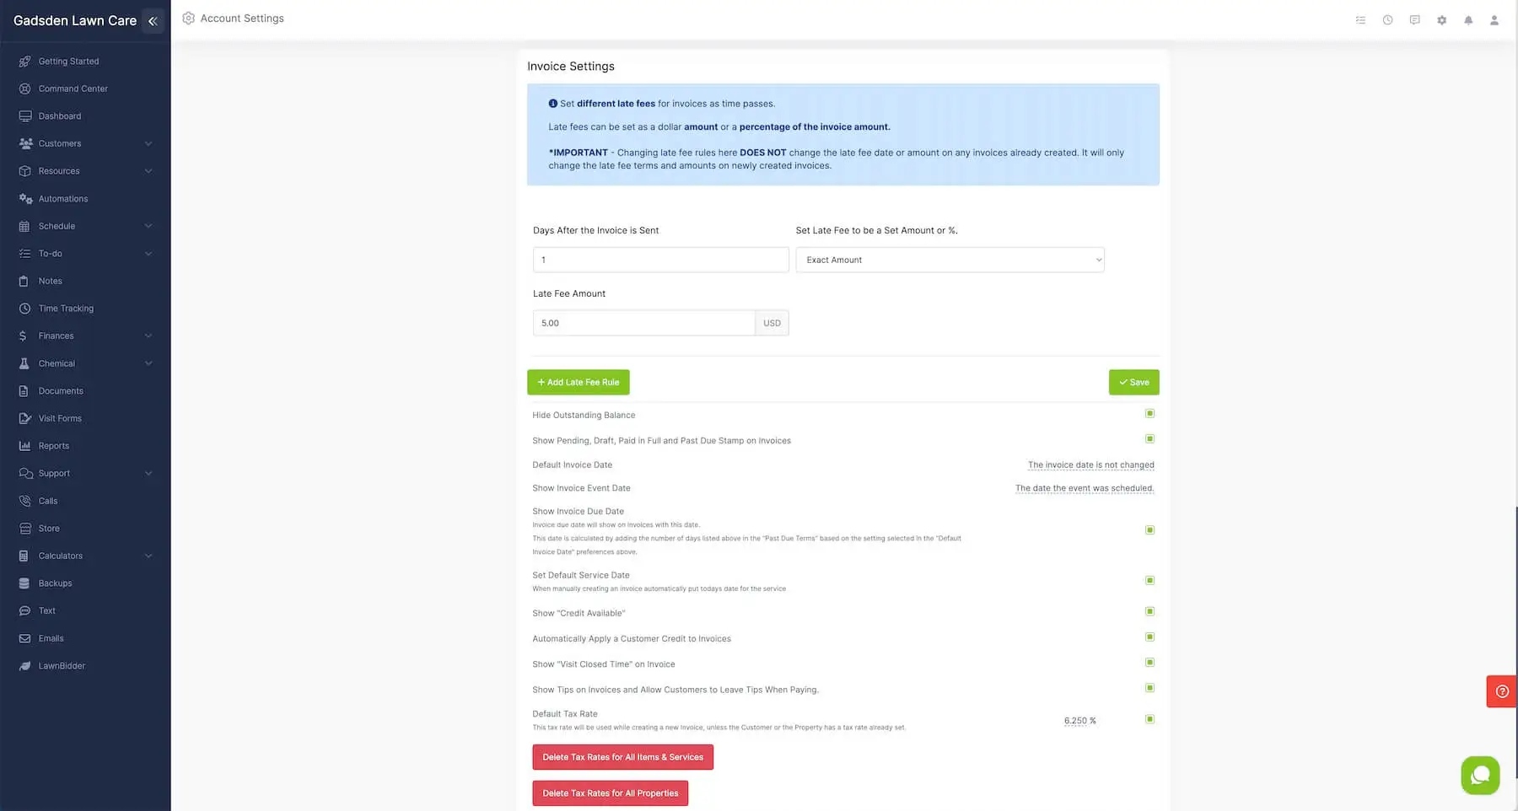Click the clock icon in top bar
This screenshot has height=811, width=1518.
click(x=1387, y=20)
